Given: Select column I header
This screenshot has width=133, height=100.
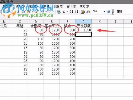Looking at the screenshot, I should click(x=115, y=22).
